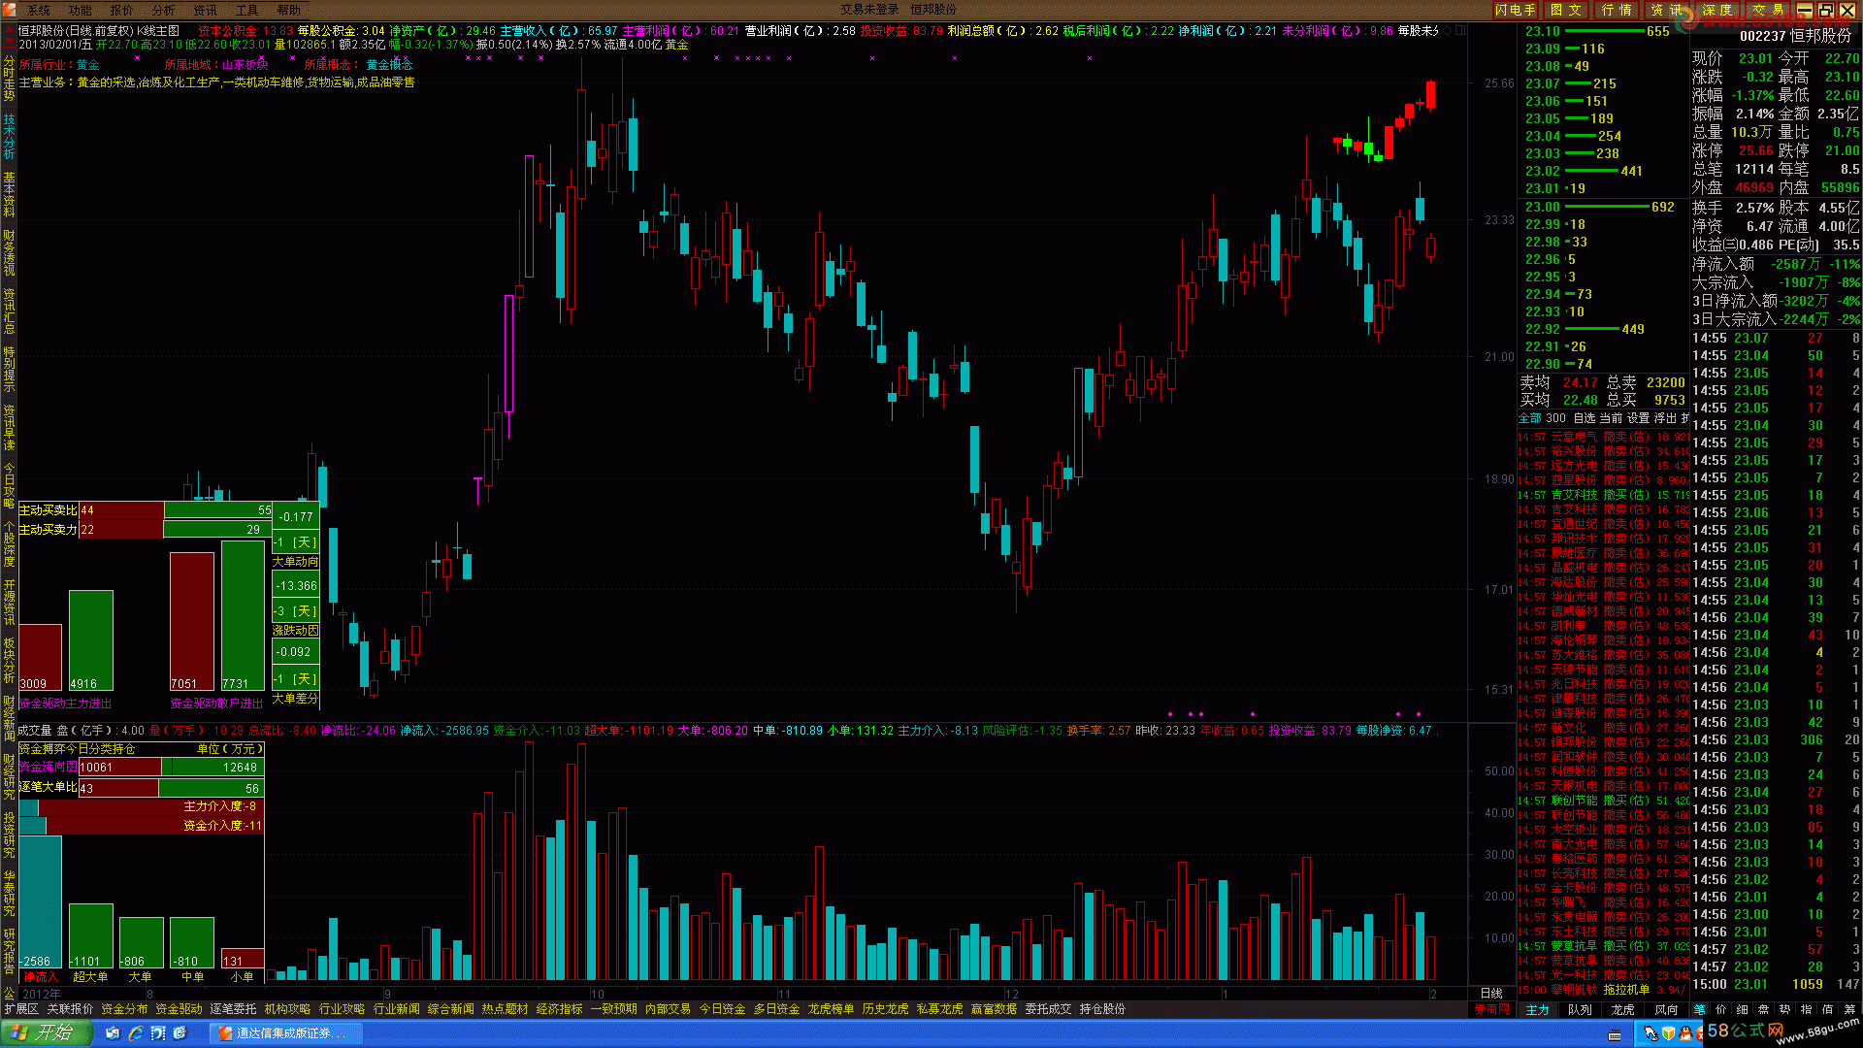
Task: Select the 关联报价 bottom tab
Action: click(x=70, y=1009)
